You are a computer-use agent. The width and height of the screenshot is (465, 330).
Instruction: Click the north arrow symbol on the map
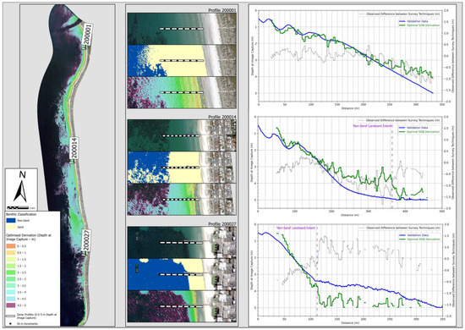tap(20, 188)
